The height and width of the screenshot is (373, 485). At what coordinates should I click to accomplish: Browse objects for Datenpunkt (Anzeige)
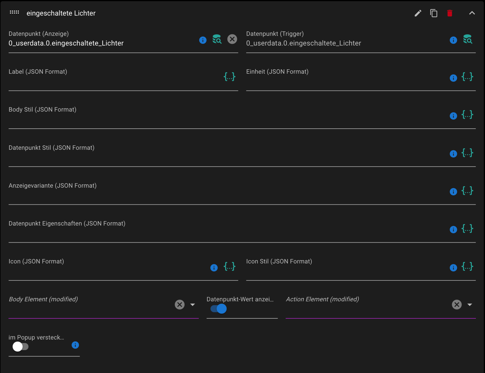tap(217, 39)
